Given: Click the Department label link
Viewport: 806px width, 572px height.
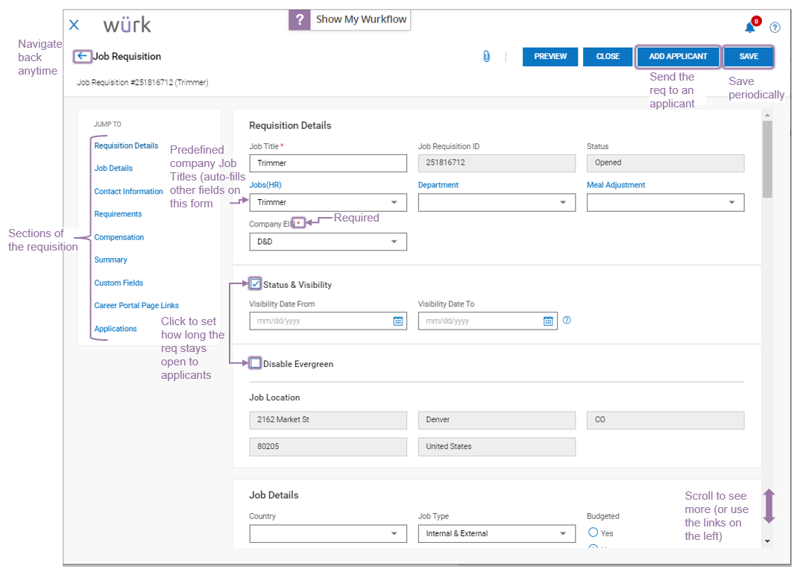Looking at the screenshot, I should (x=438, y=185).
